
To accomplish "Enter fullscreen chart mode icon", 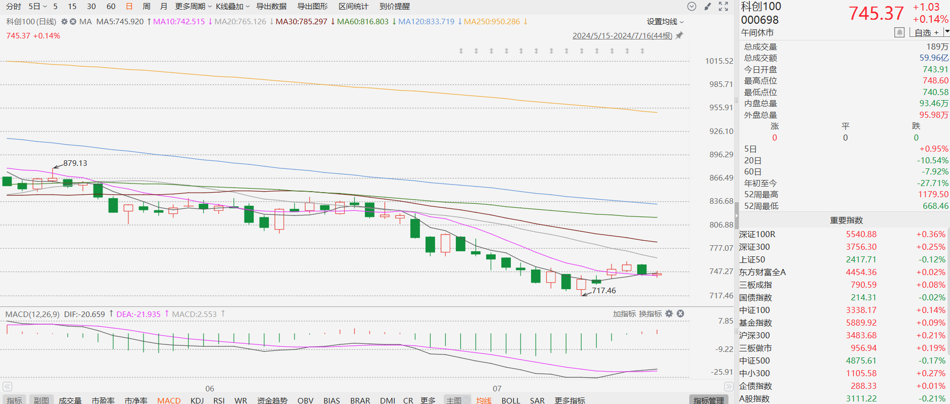I will point(724,6).
